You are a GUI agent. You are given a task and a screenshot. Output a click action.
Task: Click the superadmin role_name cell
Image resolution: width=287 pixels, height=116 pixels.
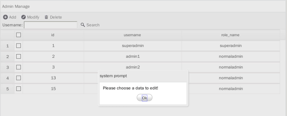click(x=231, y=46)
